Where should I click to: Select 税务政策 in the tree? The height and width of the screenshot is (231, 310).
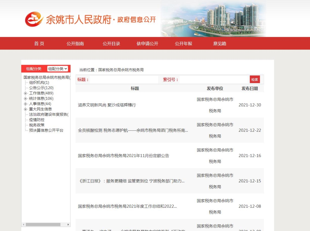coord(36,125)
